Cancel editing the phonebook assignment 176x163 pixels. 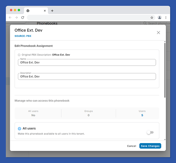click(x=132, y=146)
